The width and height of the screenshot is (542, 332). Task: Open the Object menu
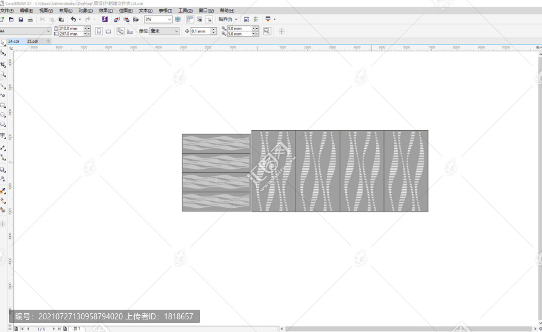86,11
